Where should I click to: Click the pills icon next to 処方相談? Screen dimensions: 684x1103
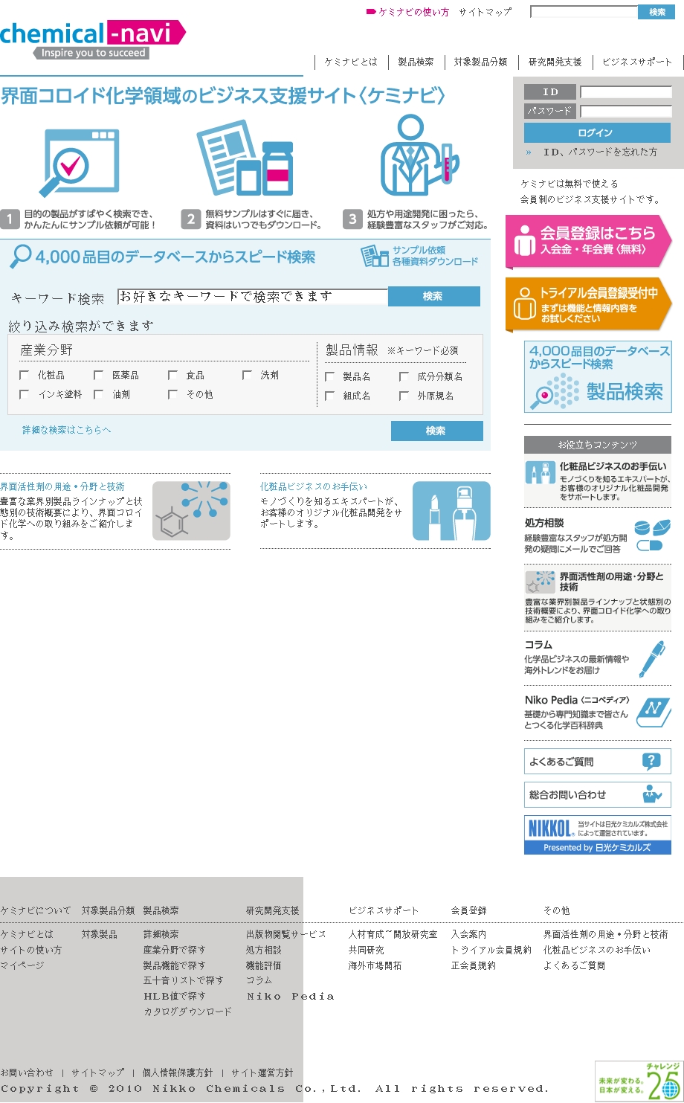[653, 534]
